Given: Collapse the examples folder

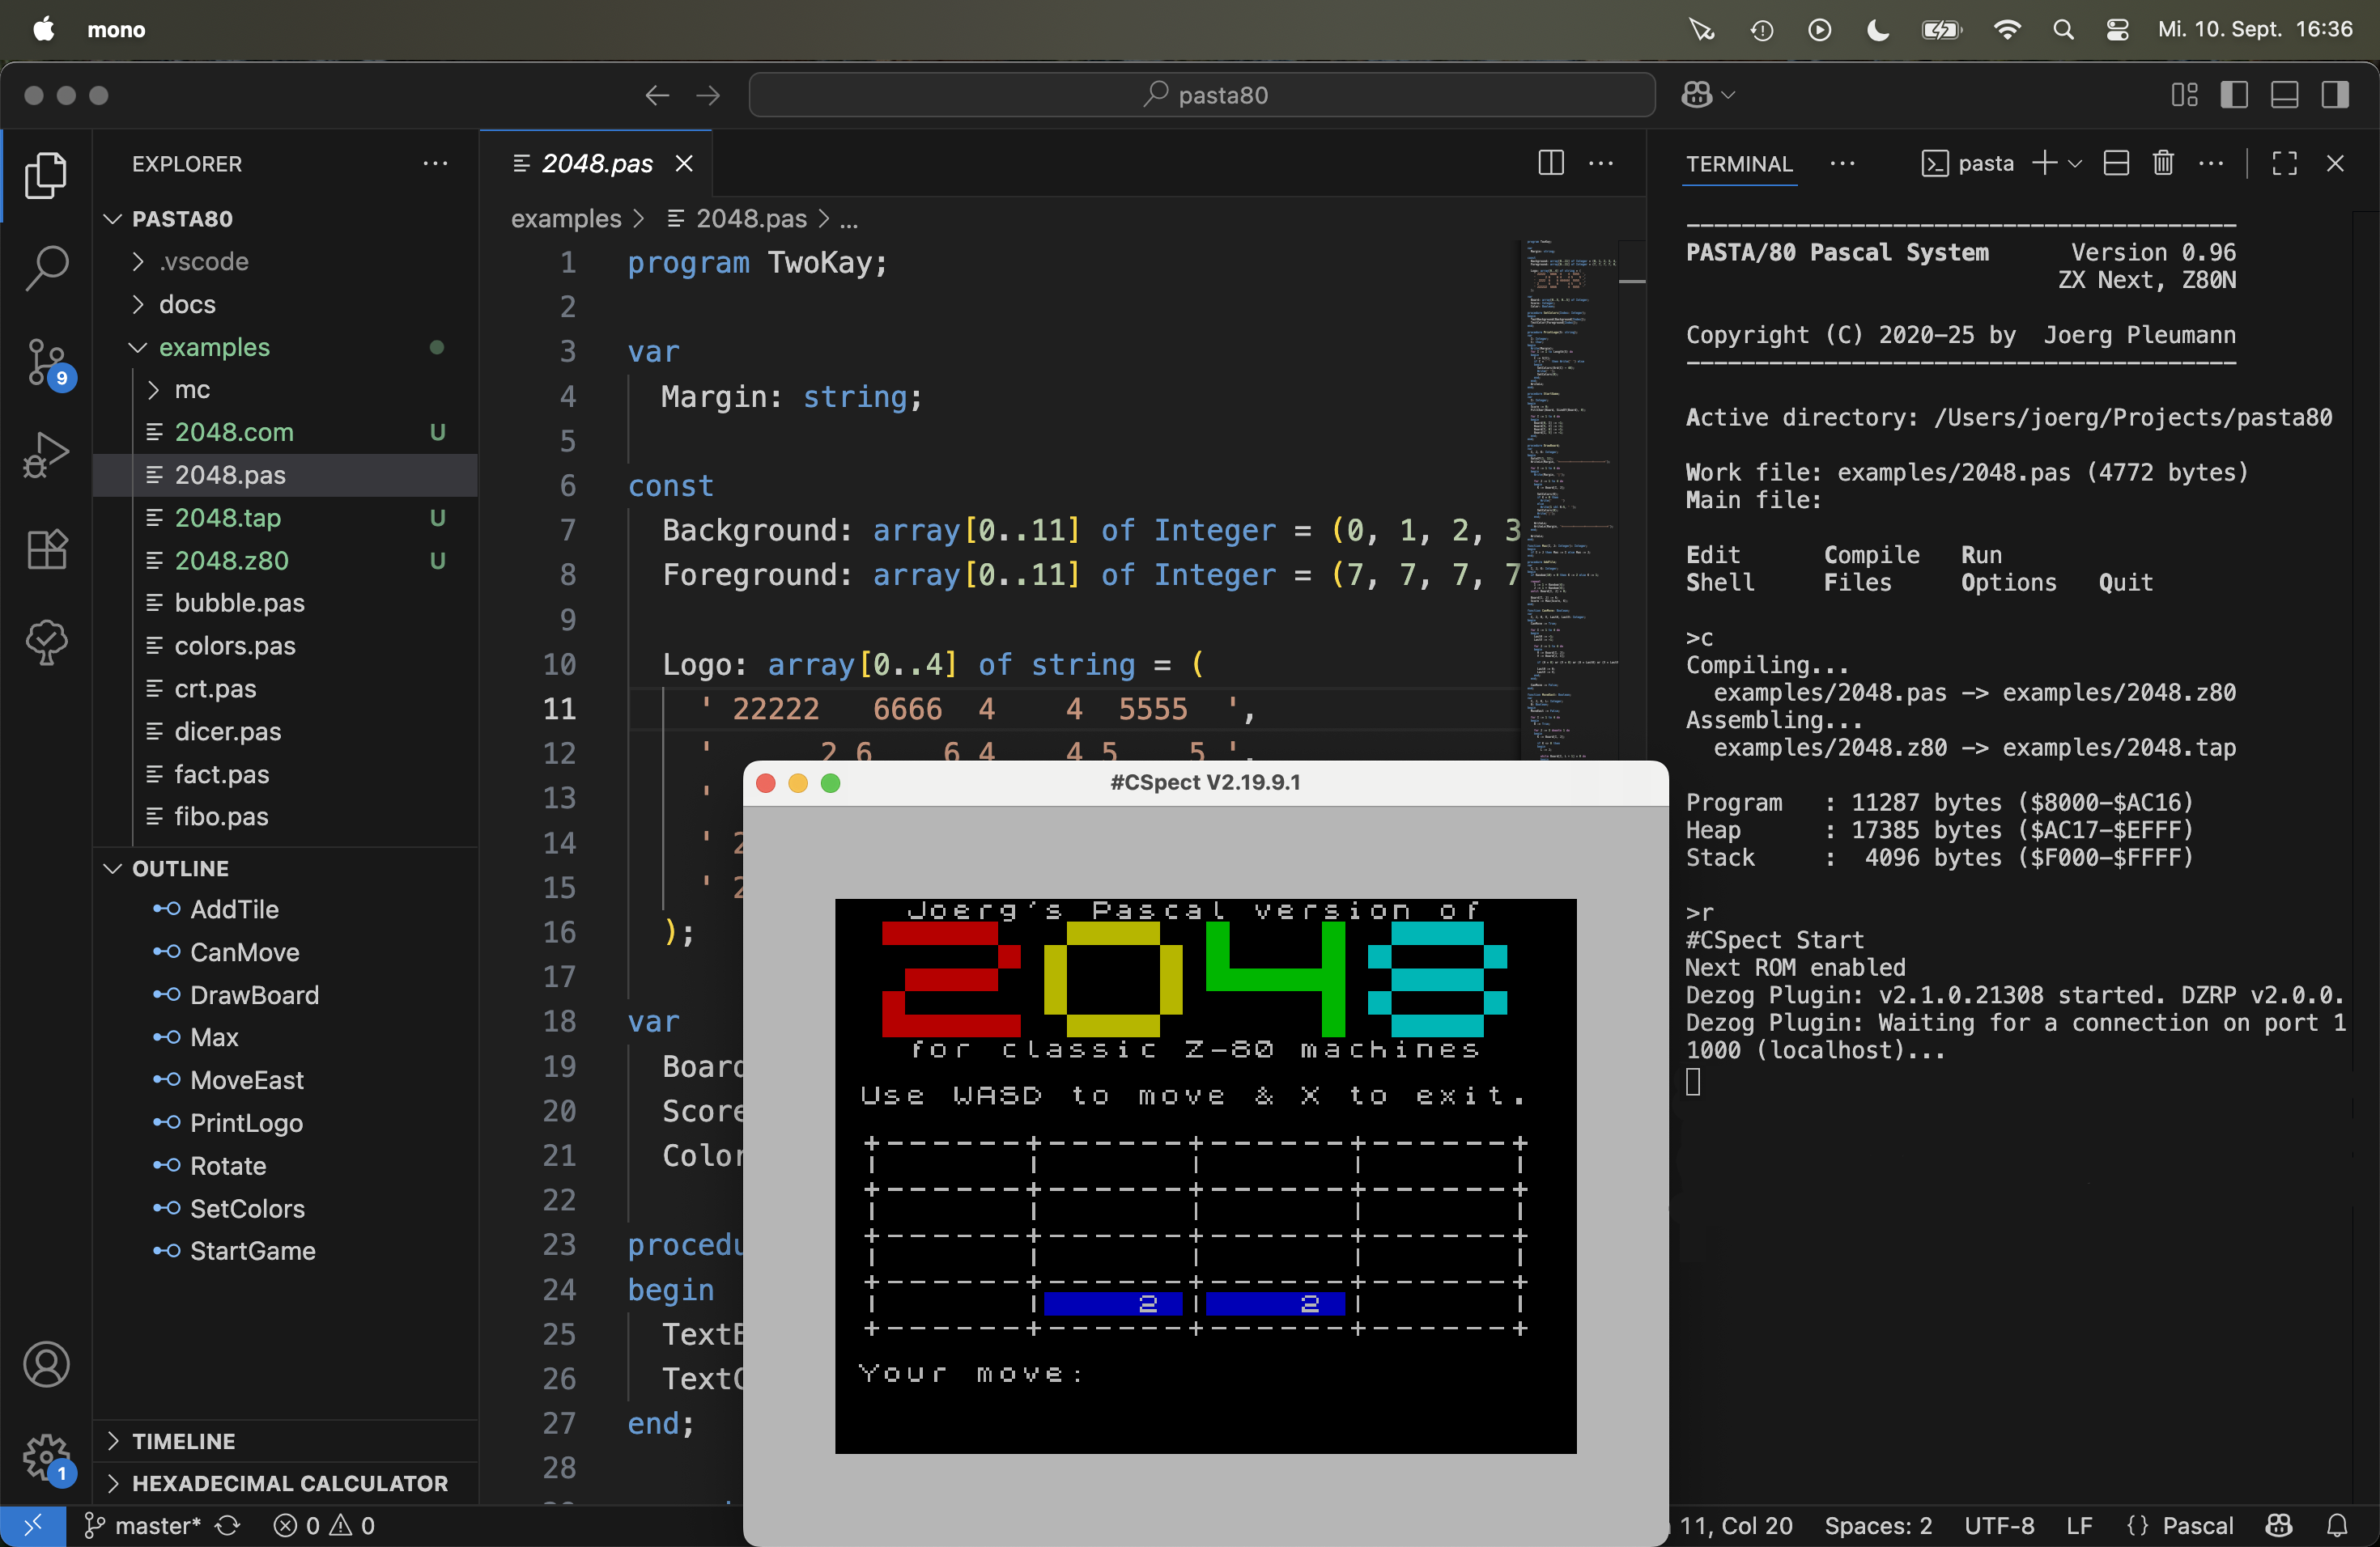Looking at the screenshot, I should [x=285, y=347].
